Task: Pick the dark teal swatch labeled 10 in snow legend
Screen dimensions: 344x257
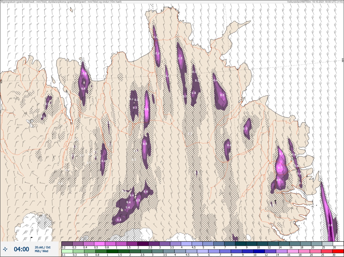Action: coord(262,244)
